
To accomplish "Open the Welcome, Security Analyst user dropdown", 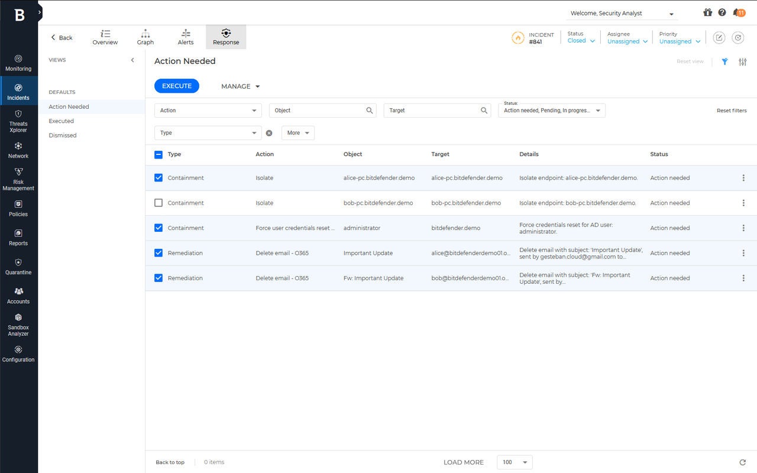I will click(x=622, y=13).
